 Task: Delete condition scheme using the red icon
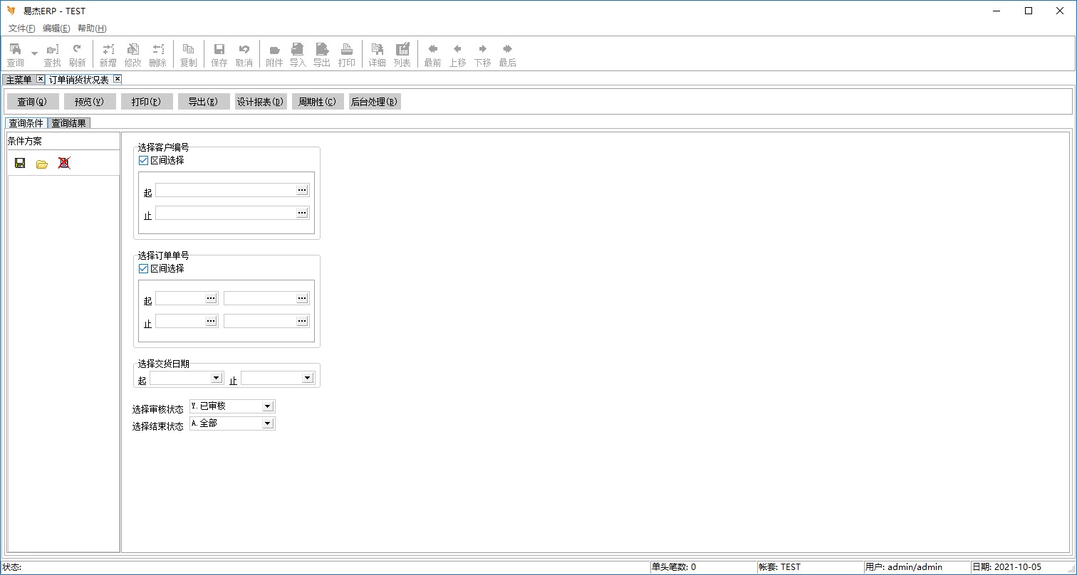(x=64, y=163)
